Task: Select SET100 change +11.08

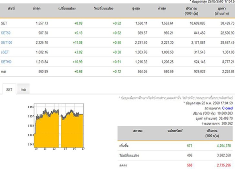Action: point(77,43)
